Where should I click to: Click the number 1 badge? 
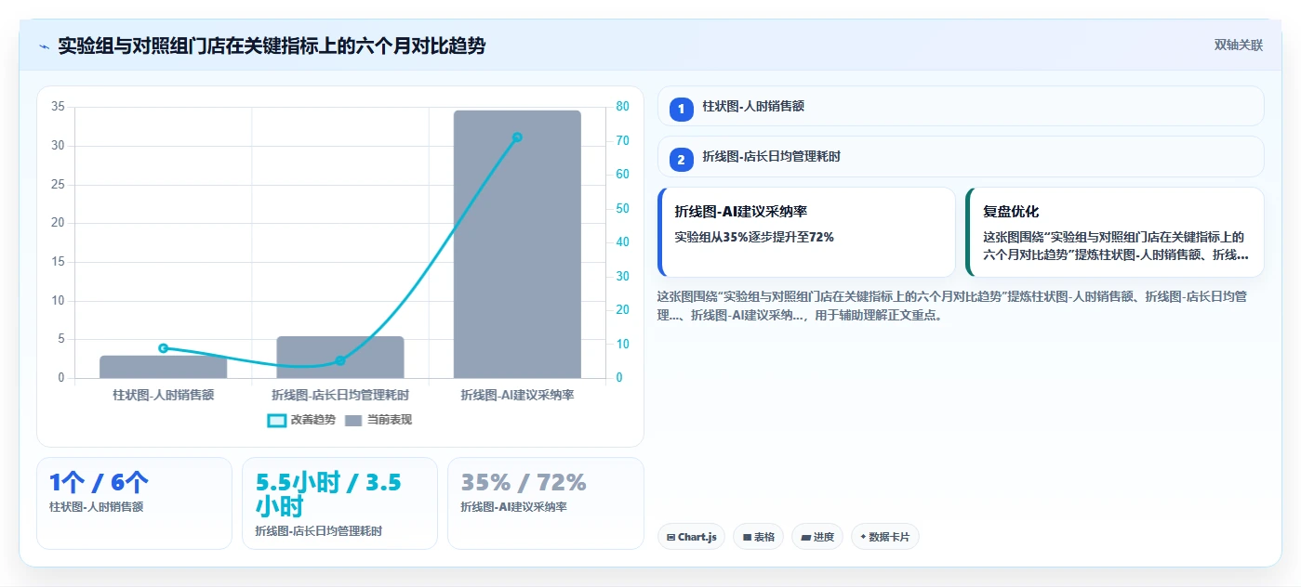click(681, 109)
